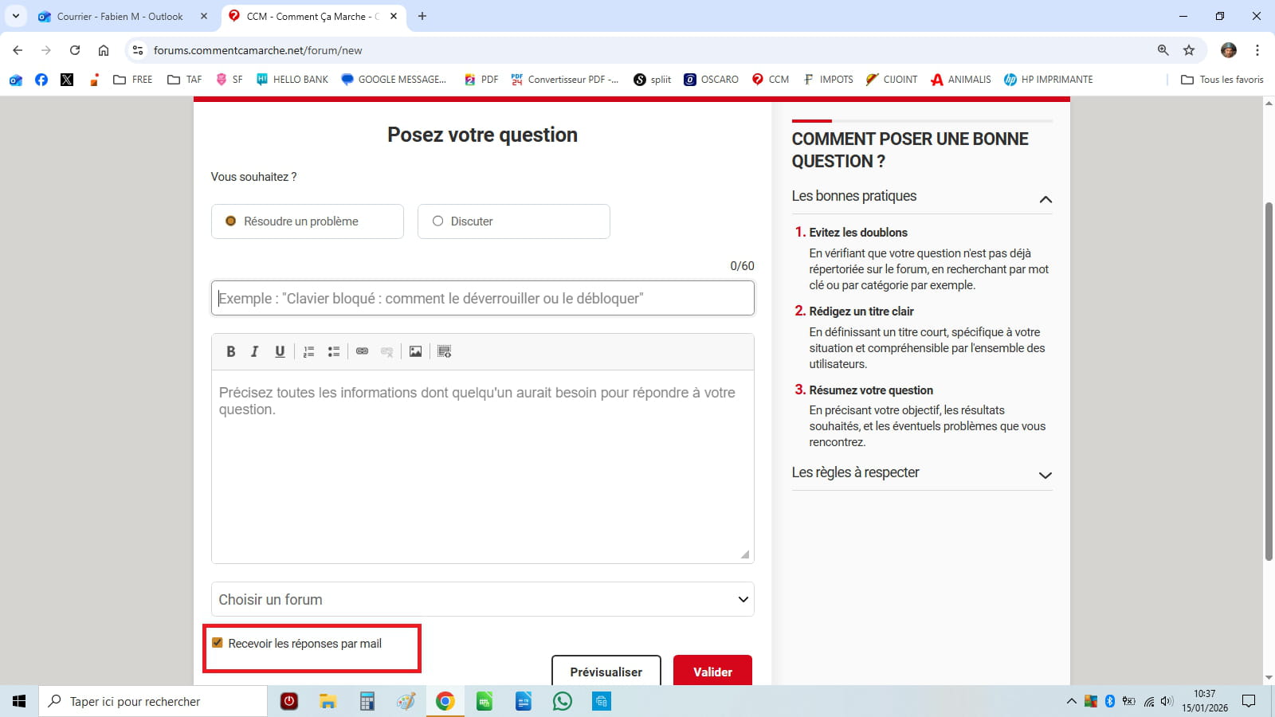Switch to the Courrier Outlook tab
The width and height of the screenshot is (1275, 717).
[120, 16]
